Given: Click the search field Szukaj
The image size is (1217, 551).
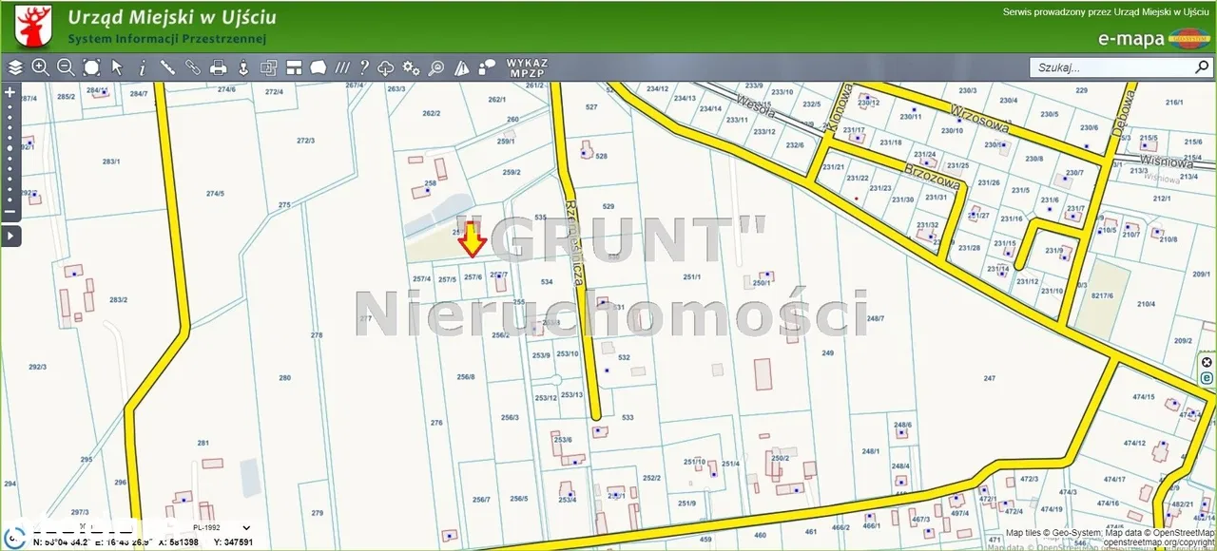Looking at the screenshot, I should [x=1112, y=67].
